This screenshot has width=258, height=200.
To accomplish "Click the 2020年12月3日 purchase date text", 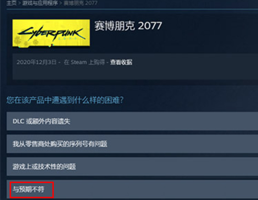I will point(36,62).
